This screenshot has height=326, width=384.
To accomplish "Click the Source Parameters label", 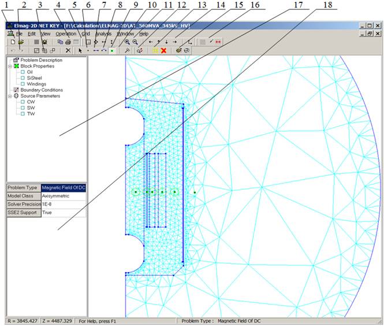I will (x=40, y=96).
